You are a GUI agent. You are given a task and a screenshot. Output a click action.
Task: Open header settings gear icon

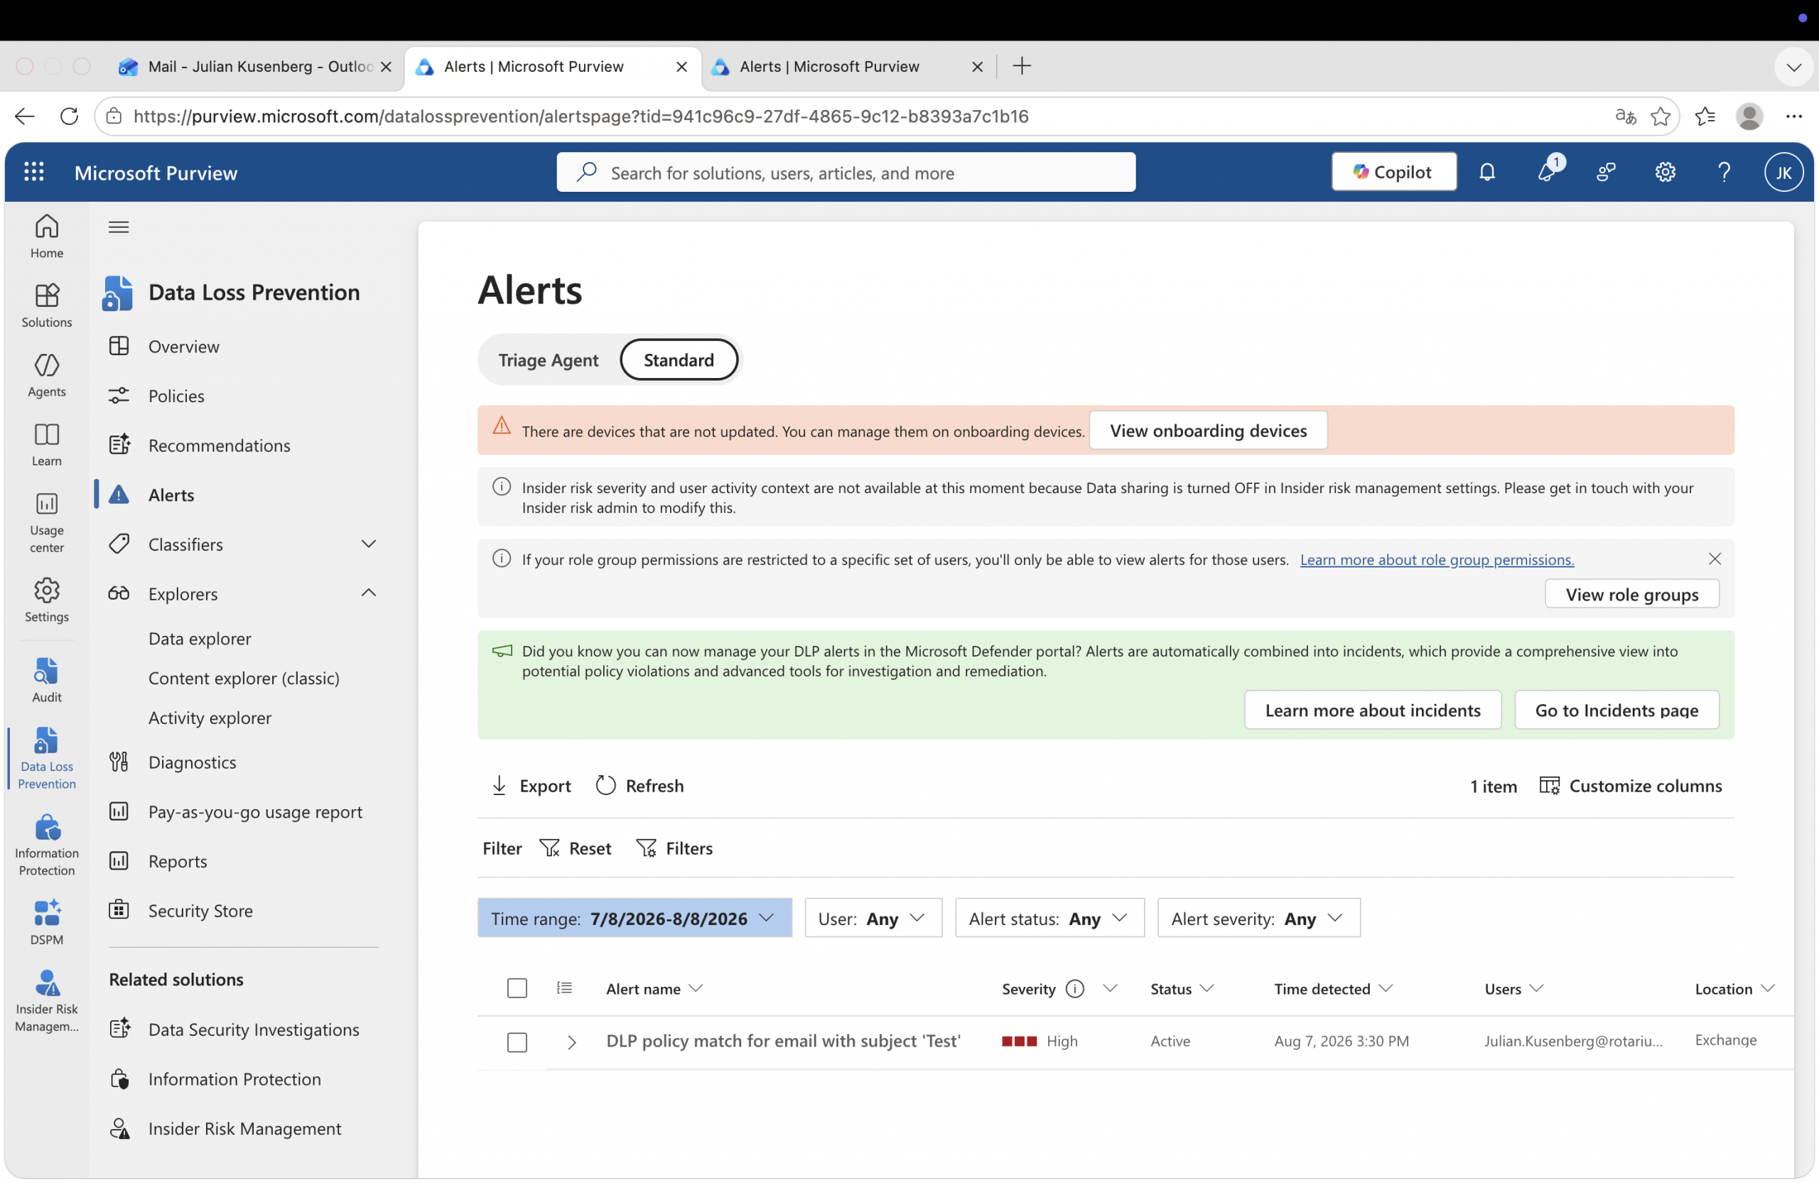[x=1666, y=172]
